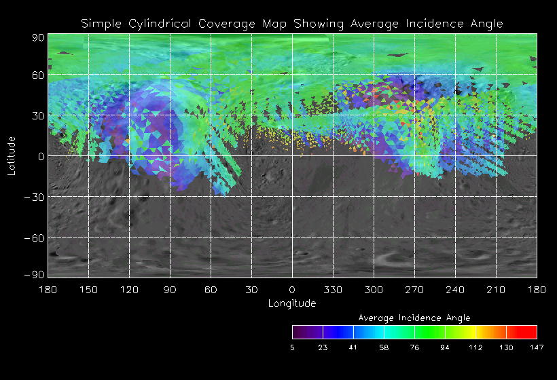Click the -60 latitude tick label
The height and width of the screenshot is (380, 557).
tap(35, 237)
